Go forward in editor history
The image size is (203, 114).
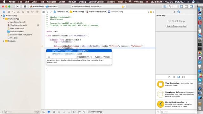[51, 12]
